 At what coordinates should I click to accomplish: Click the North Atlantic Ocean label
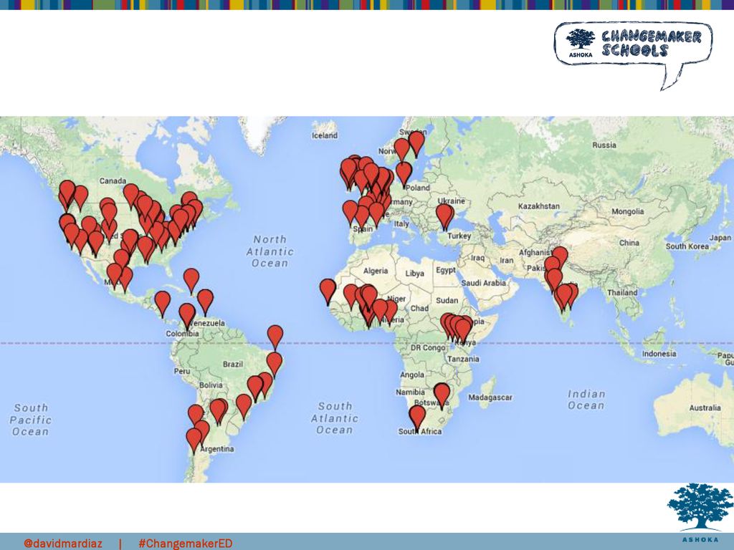270,251
